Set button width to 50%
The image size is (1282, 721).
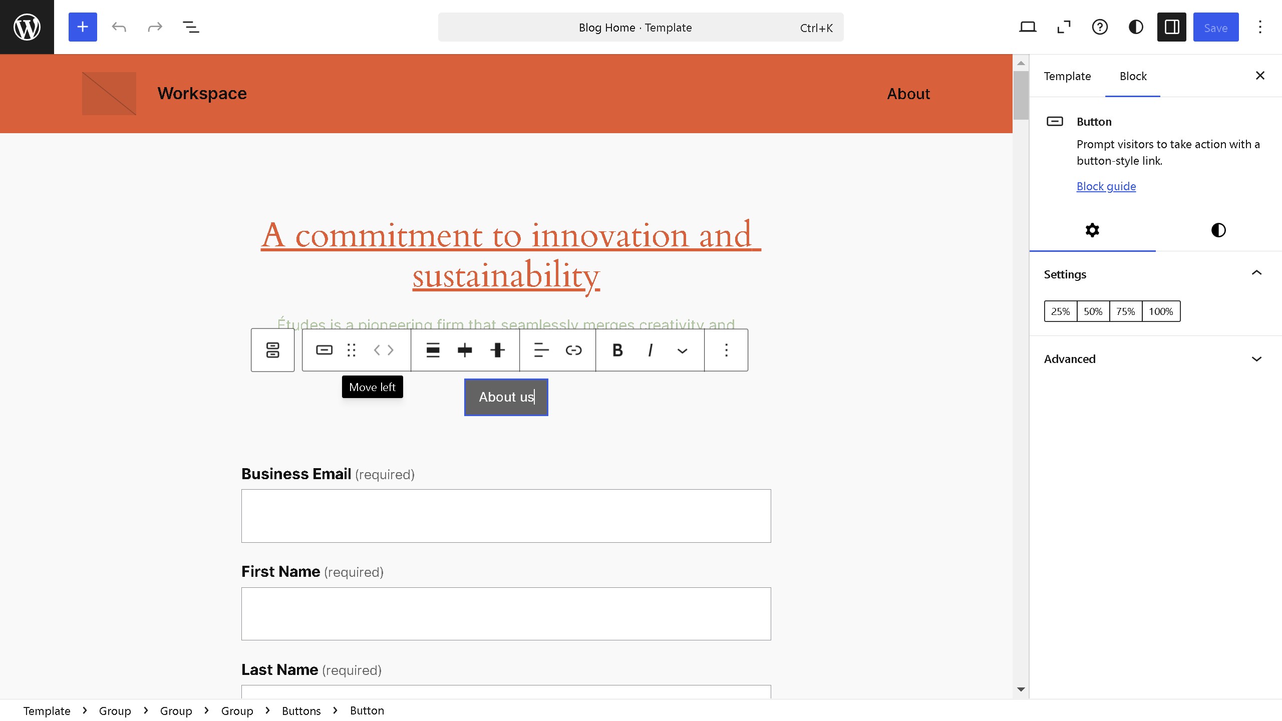pyautogui.click(x=1093, y=311)
